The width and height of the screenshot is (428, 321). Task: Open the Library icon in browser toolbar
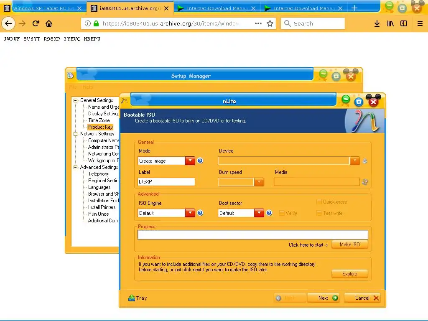coord(390,23)
